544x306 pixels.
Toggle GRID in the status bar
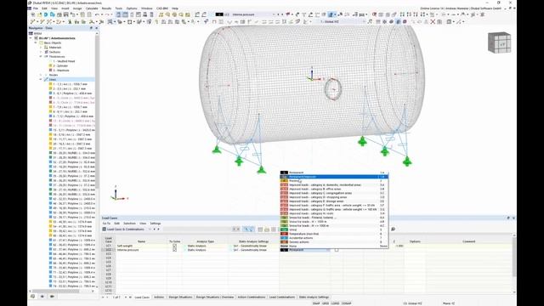[325, 303]
